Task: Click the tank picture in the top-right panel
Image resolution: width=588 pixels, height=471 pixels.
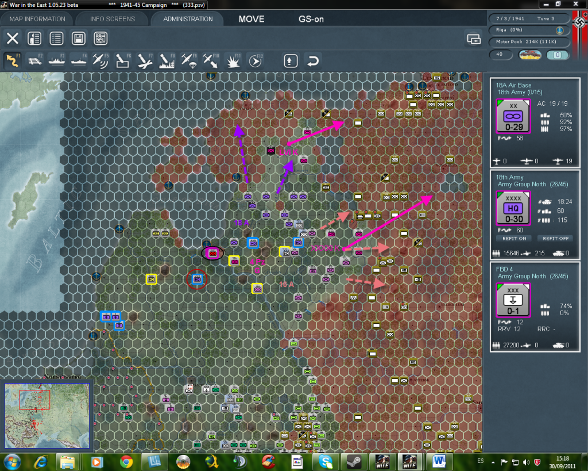Action: click(x=529, y=55)
